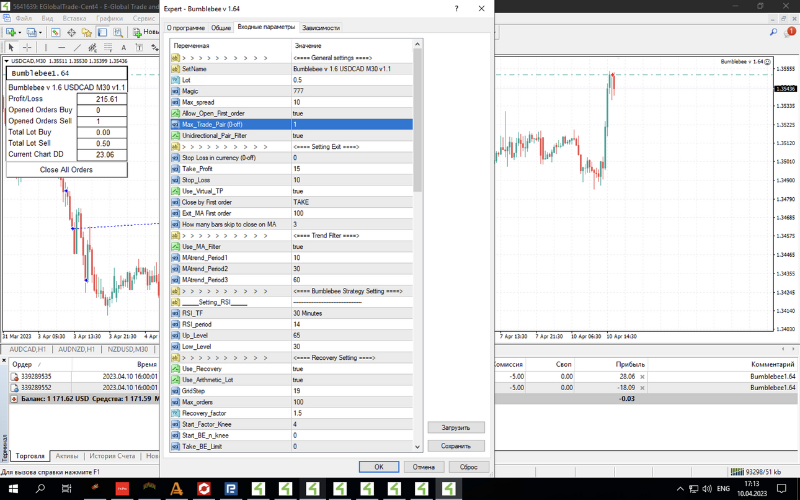Image resolution: width=800 pixels, height=500 pixels.
Task: Select the equidistant channel tool
Action: coord(92,48)
